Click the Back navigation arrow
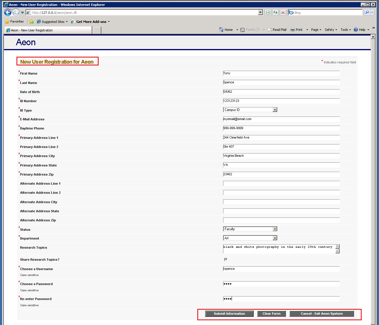The image size is (379, 325). click(x=8, y=12)
